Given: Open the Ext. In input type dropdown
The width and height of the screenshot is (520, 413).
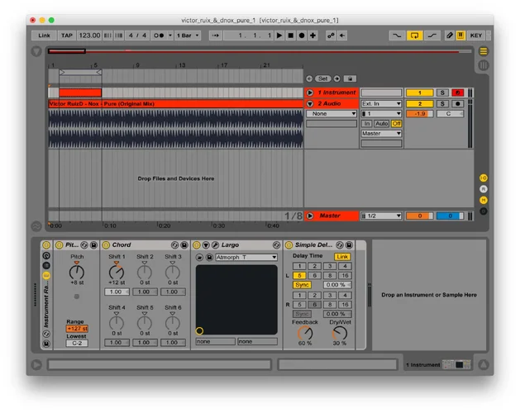Looking at the screenshot, I should point(381,103).
